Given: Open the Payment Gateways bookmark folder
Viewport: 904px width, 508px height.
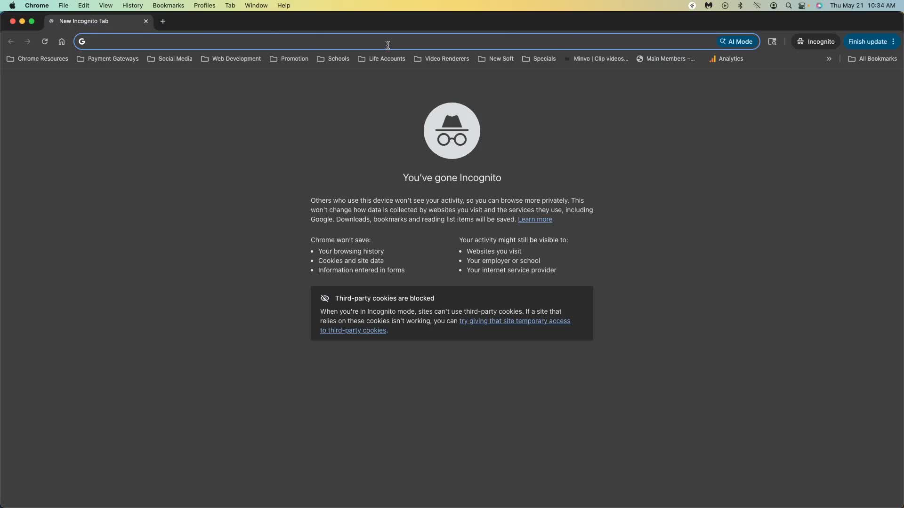Looking at the screenshot, I should click(x=108, y=59).
